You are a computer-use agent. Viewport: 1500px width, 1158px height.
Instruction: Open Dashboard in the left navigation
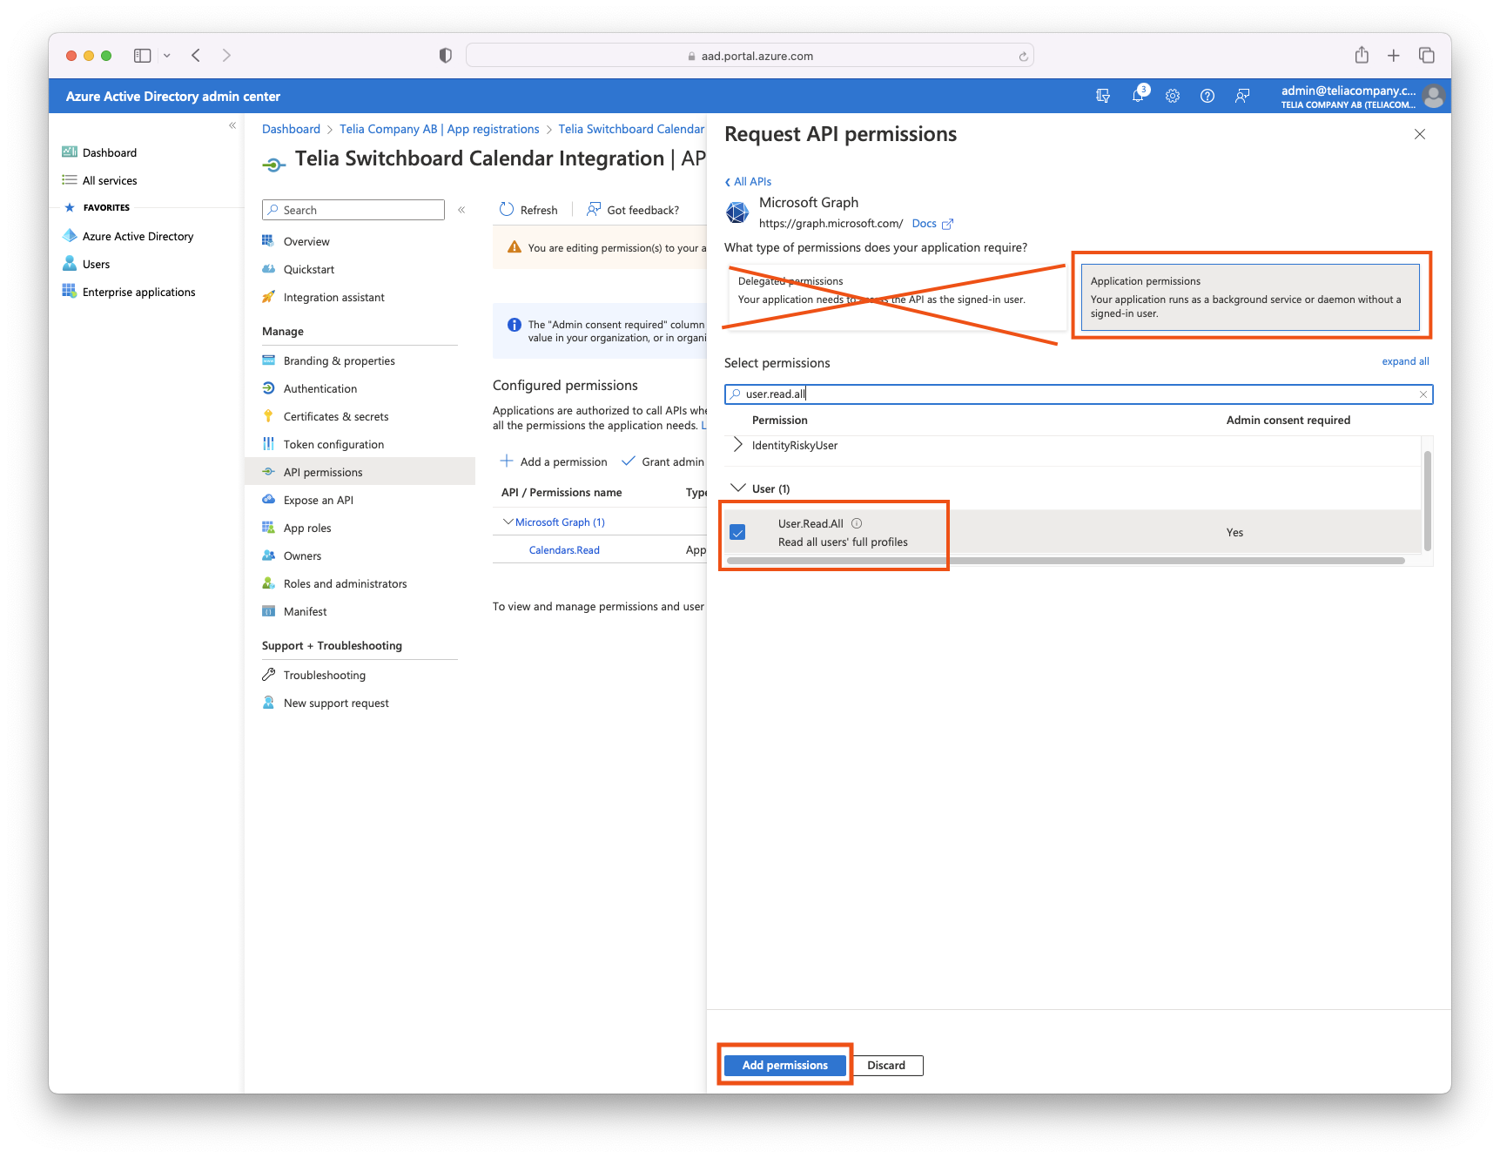pyautogui.click(x=110, y=152)
